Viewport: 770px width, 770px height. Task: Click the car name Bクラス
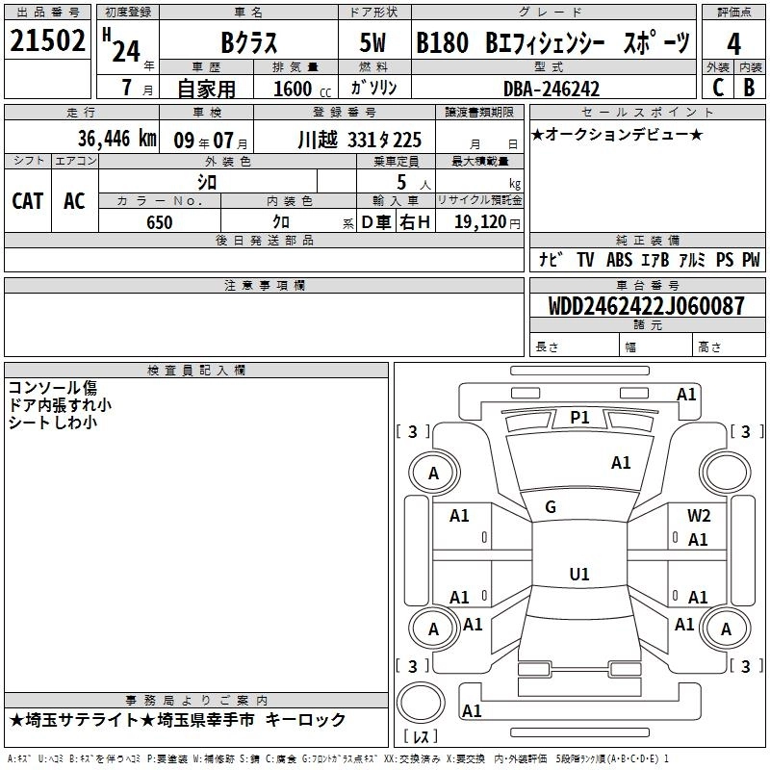(249, 42)
